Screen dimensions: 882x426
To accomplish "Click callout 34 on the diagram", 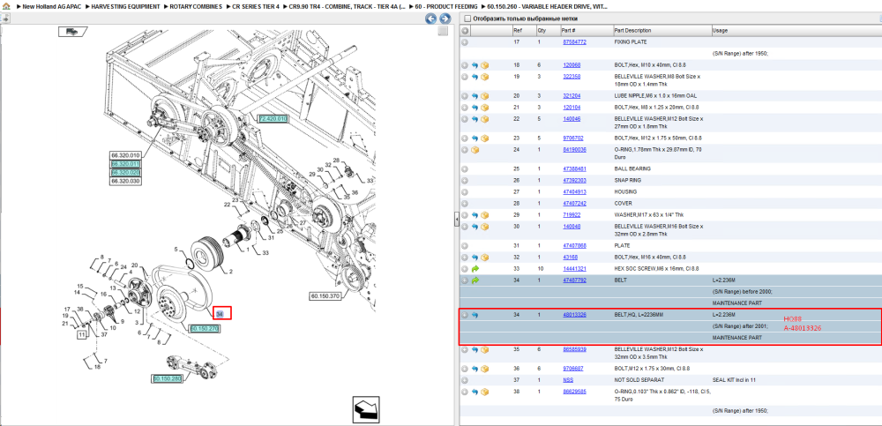I will [220, 313].
